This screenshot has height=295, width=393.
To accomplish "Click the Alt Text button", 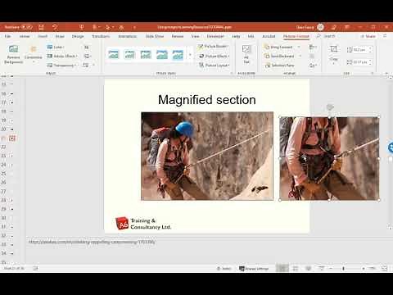I will (246, 54).
